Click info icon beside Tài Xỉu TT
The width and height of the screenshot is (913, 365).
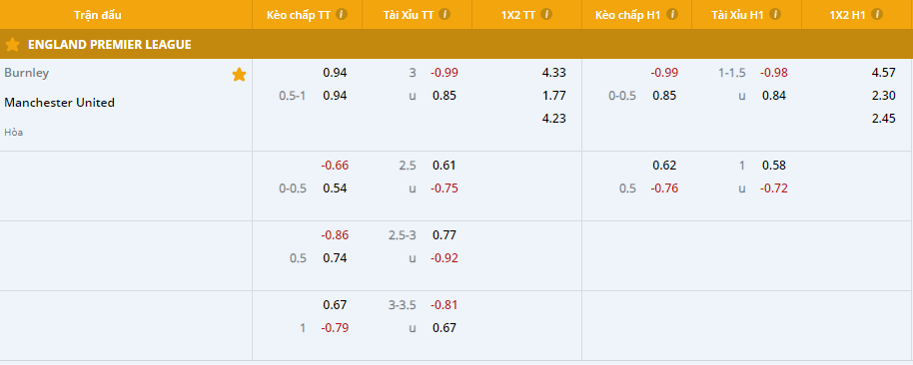445,15
